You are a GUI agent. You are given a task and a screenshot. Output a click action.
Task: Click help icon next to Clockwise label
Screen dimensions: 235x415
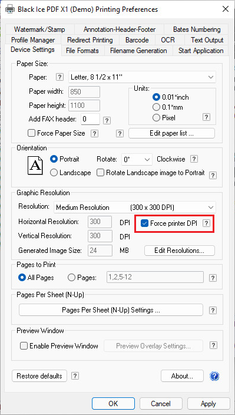pyautogui.click(x=194, y=159)
